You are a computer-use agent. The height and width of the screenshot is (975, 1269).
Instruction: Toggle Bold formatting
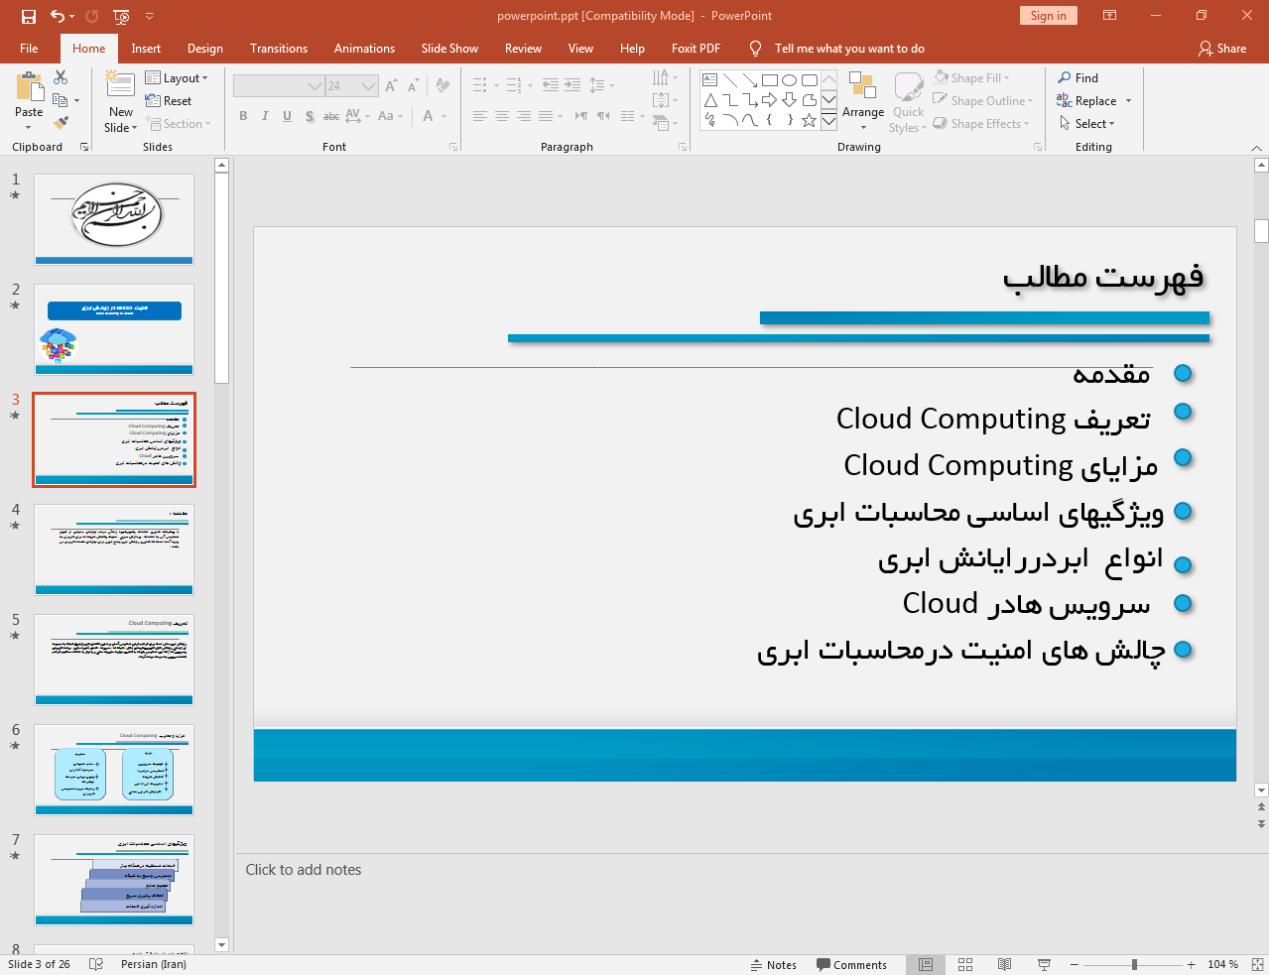pyautogui.click(x=243, y=116)
